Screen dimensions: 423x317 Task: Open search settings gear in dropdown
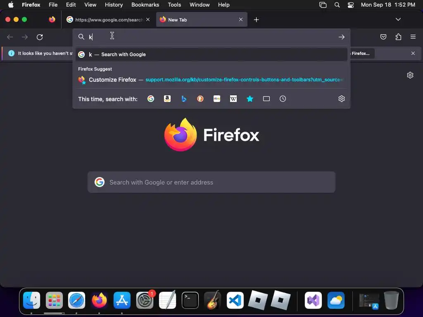point(342,99)
